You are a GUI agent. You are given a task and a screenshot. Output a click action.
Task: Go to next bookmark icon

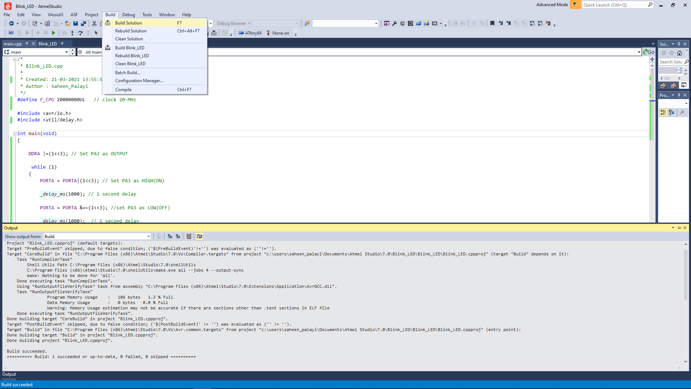click(508, 23)
